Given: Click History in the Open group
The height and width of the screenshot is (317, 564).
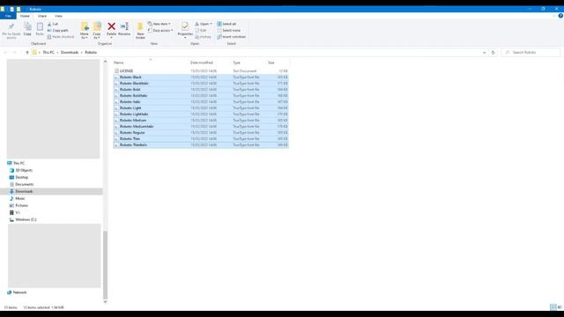Looking at the screenshot, I should coord(204,37).
